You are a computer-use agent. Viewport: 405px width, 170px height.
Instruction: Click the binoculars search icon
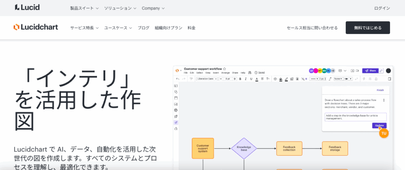tap(250, 73)
